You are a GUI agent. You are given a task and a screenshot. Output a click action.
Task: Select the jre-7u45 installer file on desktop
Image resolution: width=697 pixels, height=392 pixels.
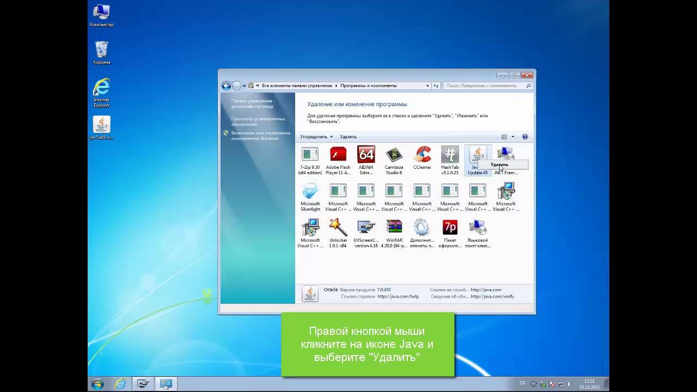tap(101, 128)
